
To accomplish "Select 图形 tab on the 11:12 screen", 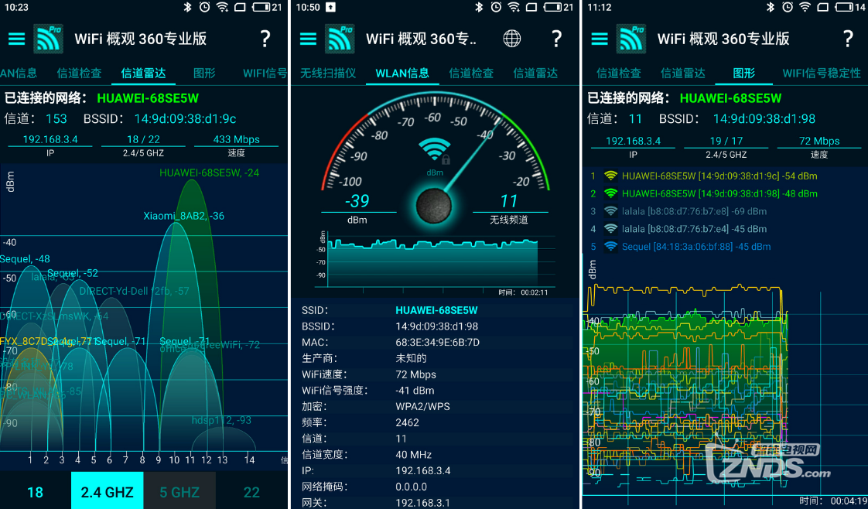I will pos(743,73).
